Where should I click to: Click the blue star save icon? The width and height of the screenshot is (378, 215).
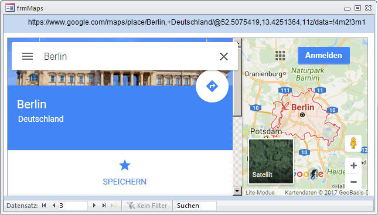pos(125,165)
